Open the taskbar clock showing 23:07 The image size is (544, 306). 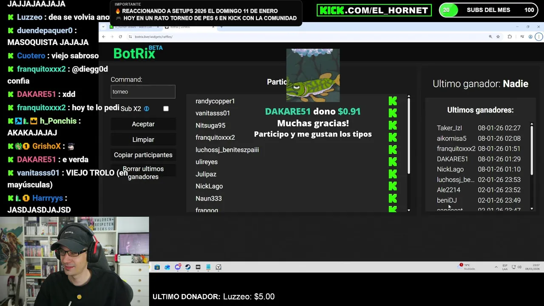[533, 267]
